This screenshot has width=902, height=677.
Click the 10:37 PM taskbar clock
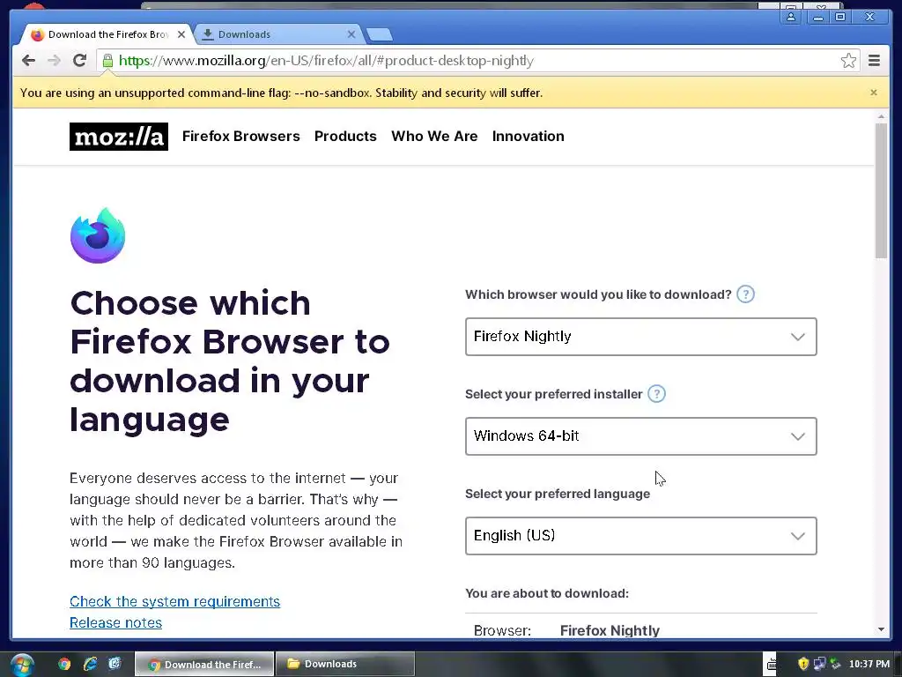tap(869, 665)
